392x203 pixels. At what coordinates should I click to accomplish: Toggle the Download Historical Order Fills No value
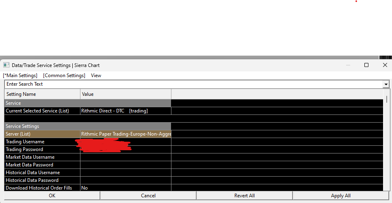tap(126, 188)
